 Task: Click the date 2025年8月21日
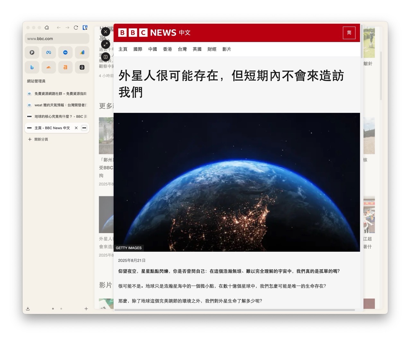point(132,261)
